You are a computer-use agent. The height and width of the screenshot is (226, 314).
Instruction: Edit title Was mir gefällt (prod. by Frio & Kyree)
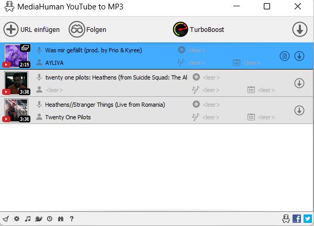point(94,50)
